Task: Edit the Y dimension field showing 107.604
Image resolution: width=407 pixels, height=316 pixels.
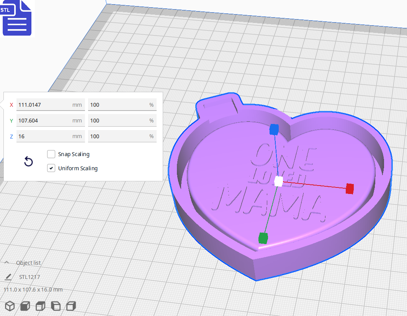Action: click(x=50, y=121)
